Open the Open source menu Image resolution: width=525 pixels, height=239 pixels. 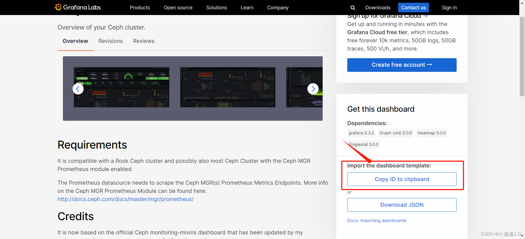[x=178, y=8]
